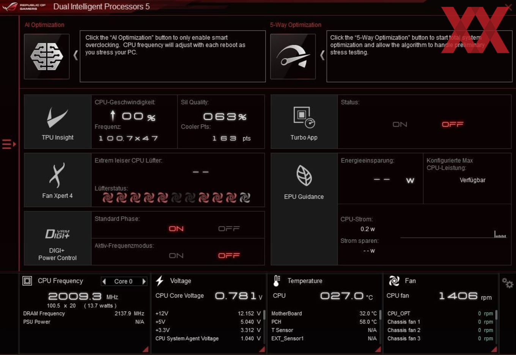The width and height of the screenshot is (516, 355).
Task: Click the AI Optimization brain icon
Action: tap(47, 57)
